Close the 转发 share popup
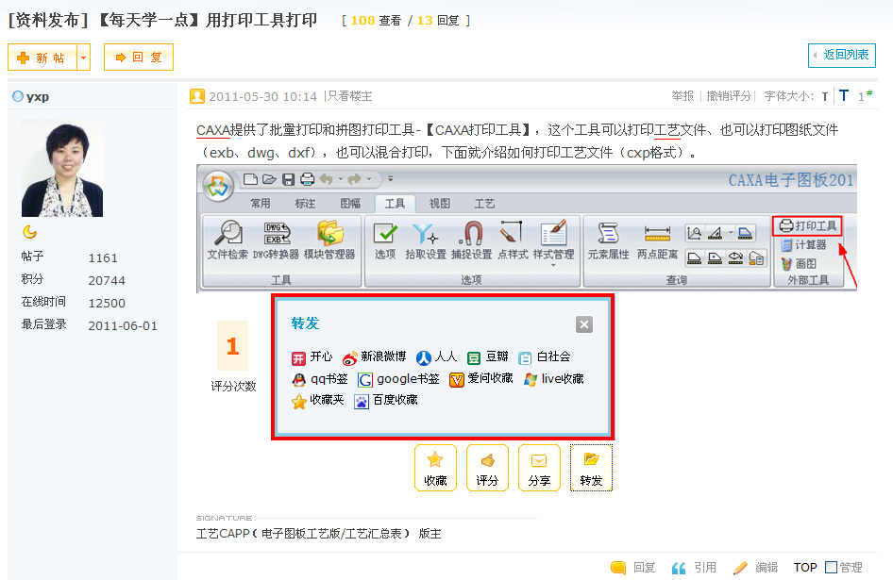The width and height of the screenshot is (893, 580). coord(583,324)
